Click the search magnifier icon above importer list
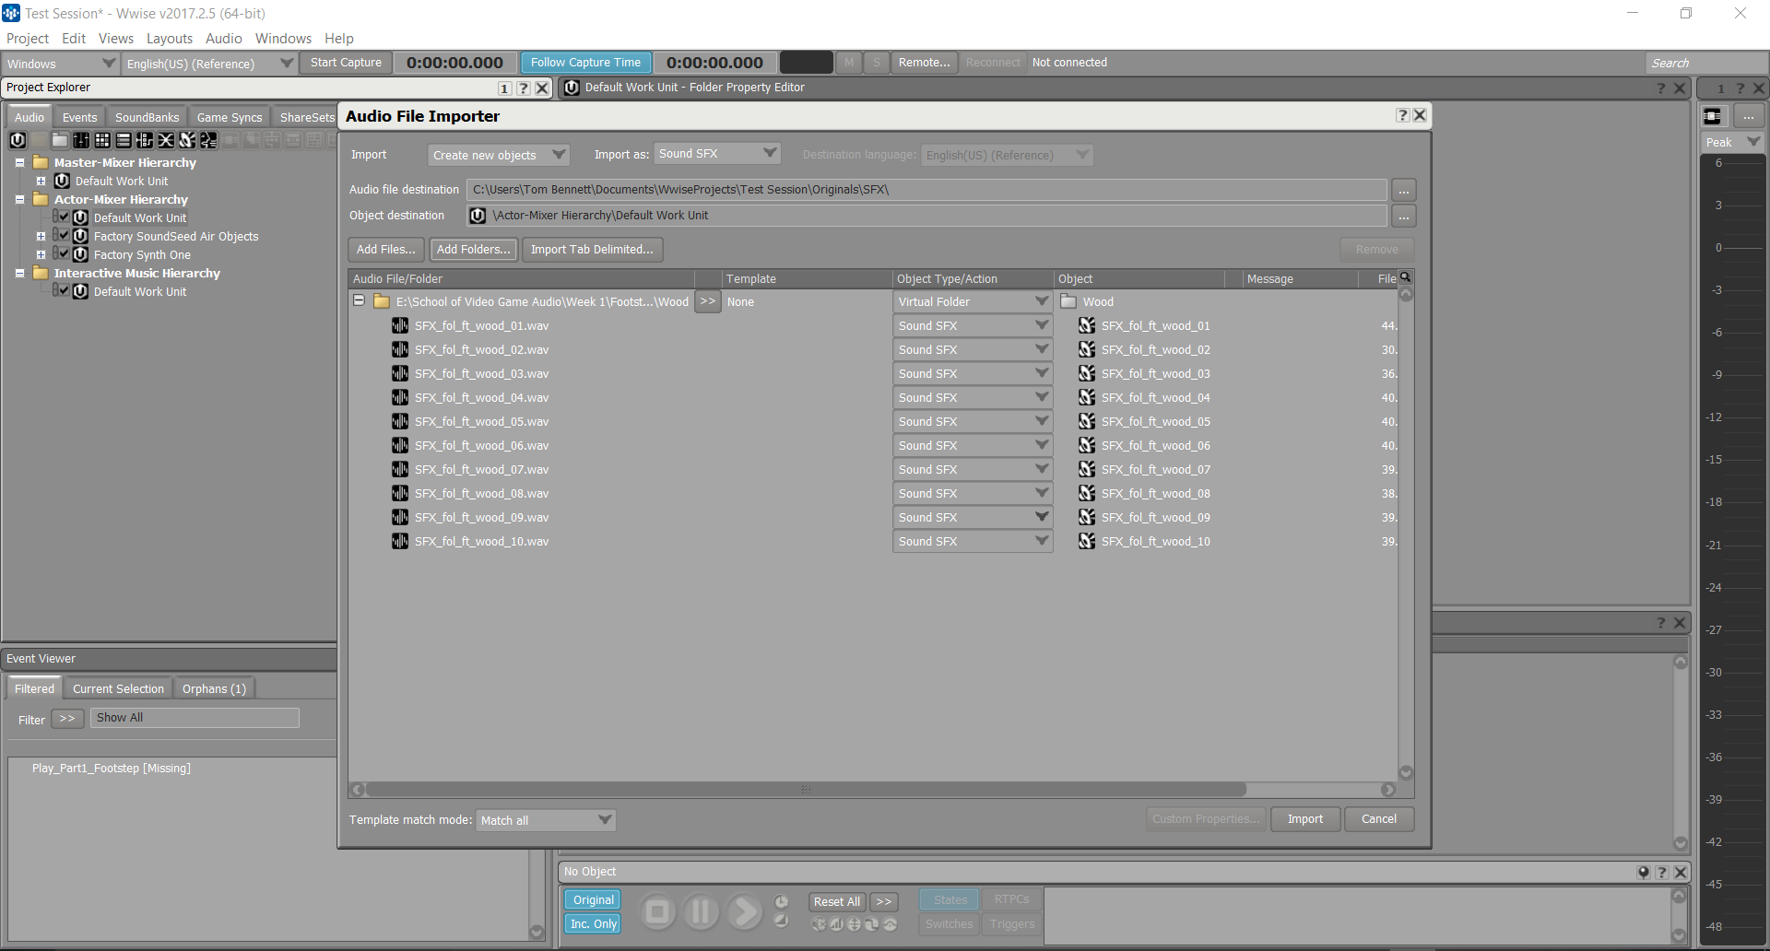The height and width of the screenshot is (951, 1770). pyautogui.click(x=1405, y=277)
